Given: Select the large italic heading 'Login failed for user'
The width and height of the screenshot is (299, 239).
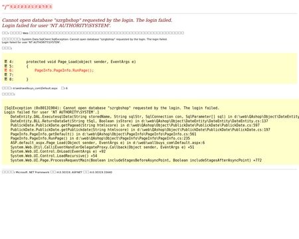Looking at the screenshot, I should [56, 26].
